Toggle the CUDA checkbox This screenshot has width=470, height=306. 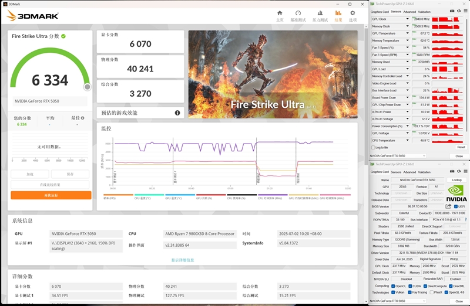pyautogui.click(x=410, y=286)
